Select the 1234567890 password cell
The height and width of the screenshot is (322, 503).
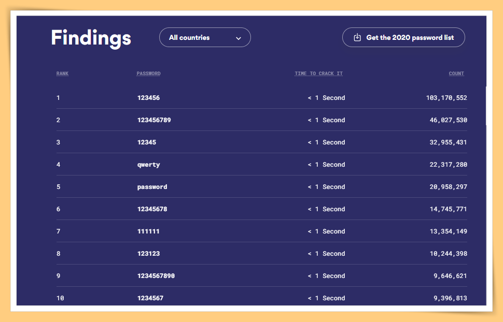click(156, 276)
